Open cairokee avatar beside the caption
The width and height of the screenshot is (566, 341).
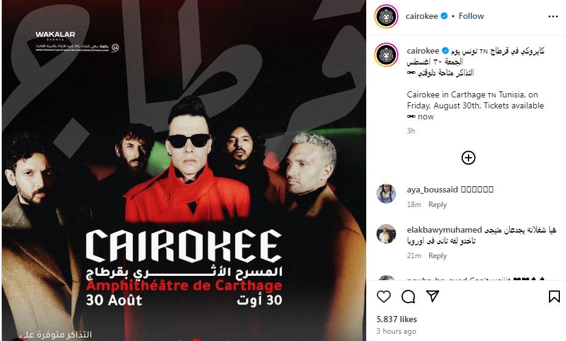tap(386, 55)
